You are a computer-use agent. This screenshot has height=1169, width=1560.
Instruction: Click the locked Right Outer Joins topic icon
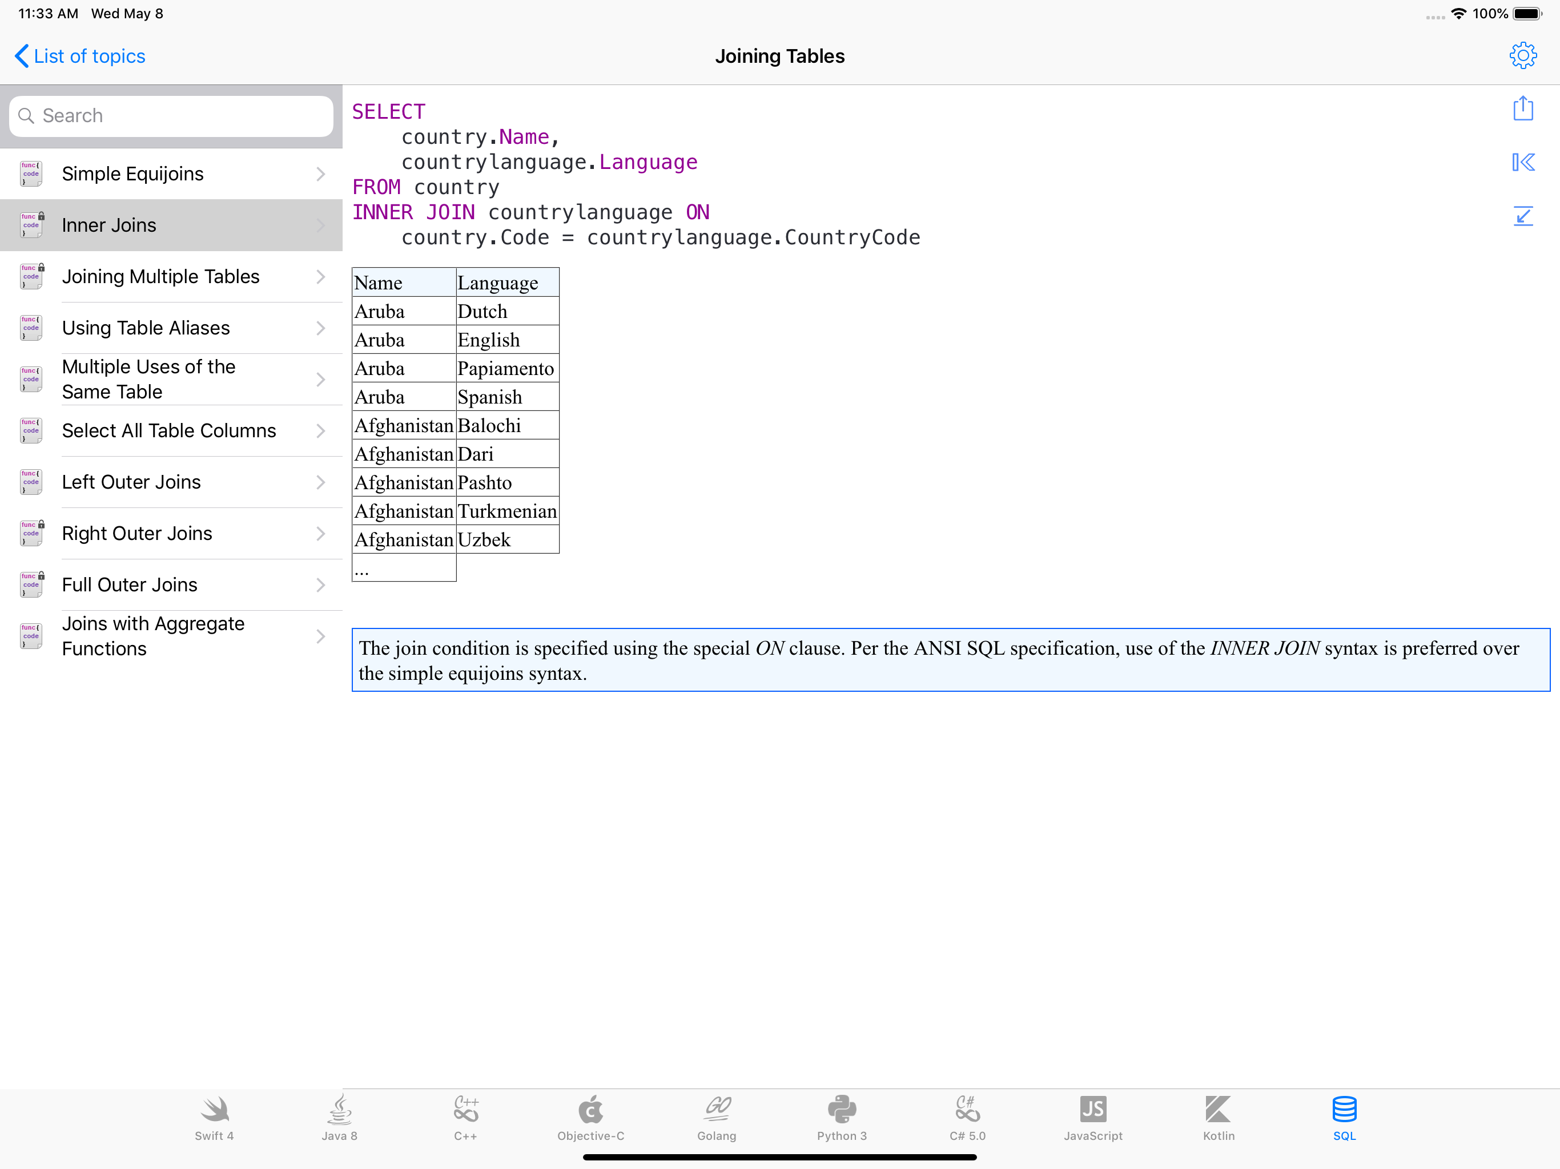point(31,534)
